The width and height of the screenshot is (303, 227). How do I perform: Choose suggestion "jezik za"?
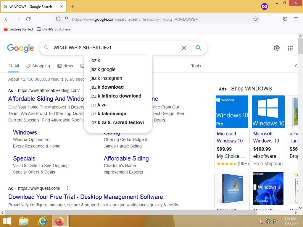click(x=118, y=105)
